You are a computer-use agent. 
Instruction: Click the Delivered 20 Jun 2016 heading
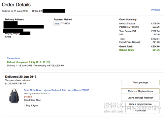point(21,77)
